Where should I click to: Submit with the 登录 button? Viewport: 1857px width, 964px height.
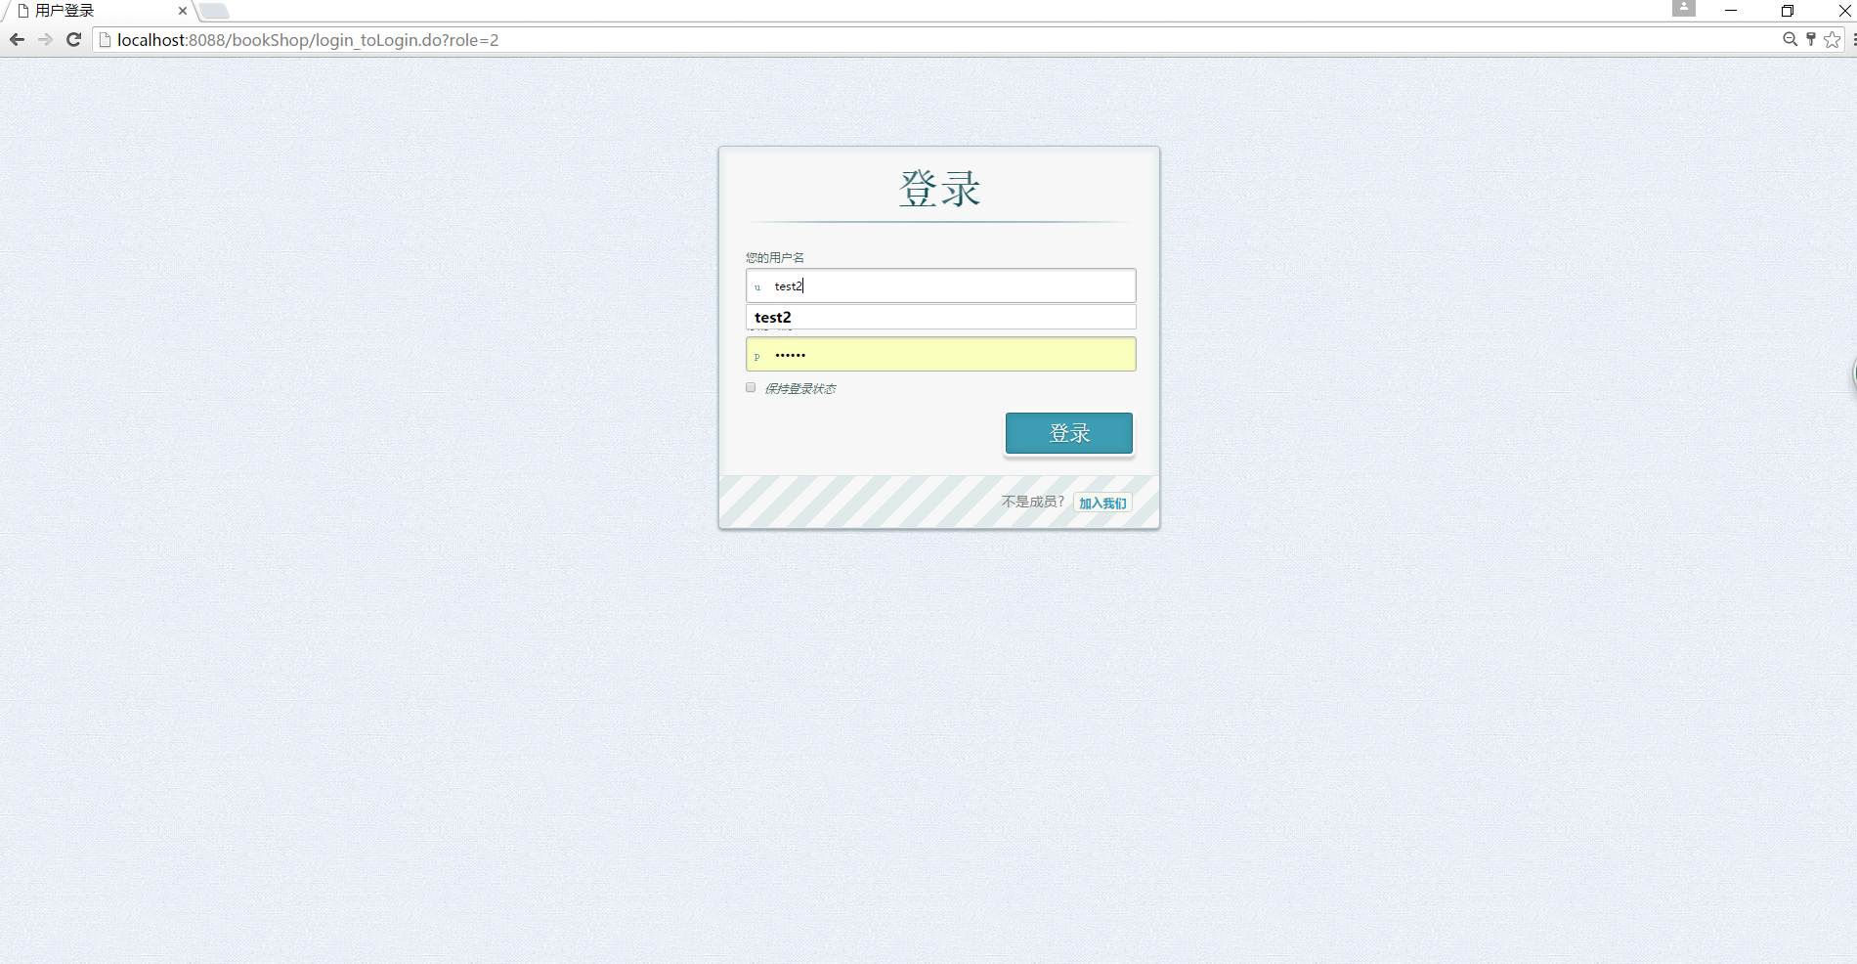pos(1068,433)
